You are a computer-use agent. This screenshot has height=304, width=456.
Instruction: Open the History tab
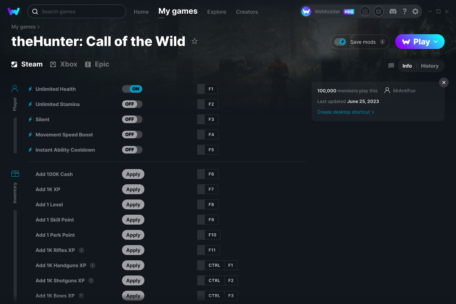pyautogui.click(x=430, y=66)
